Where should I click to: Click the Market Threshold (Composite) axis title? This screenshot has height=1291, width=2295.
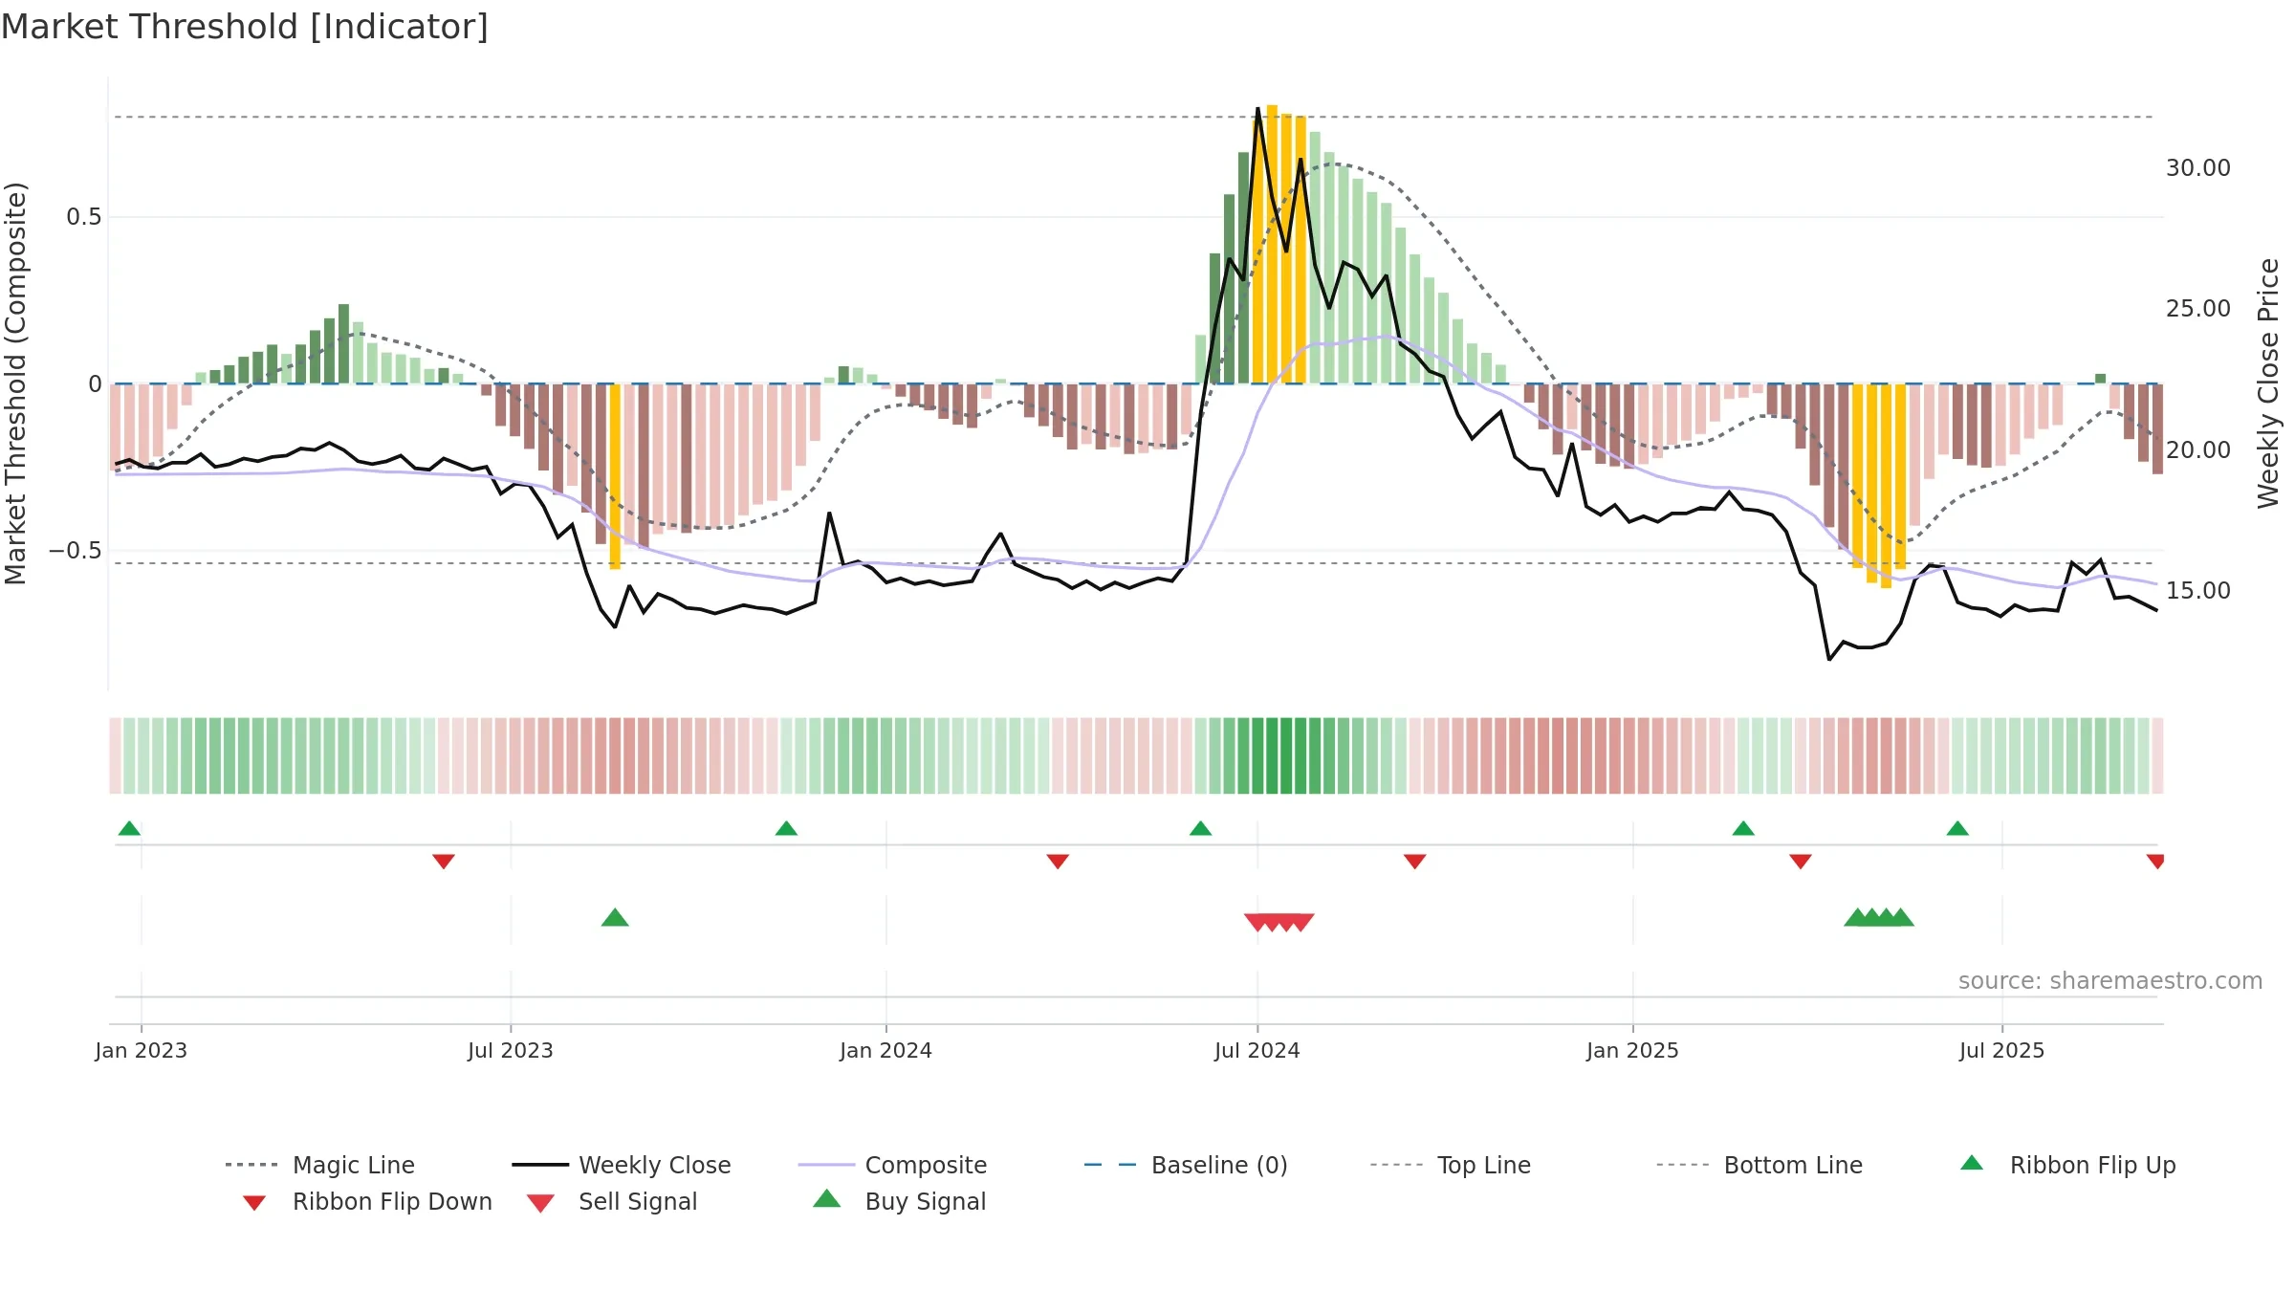(15, 383)
